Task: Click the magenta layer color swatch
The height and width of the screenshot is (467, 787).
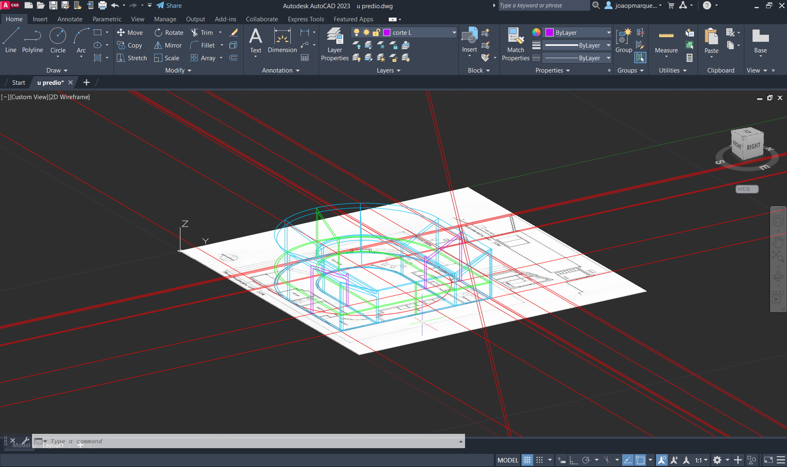Action: click(387, 33)
